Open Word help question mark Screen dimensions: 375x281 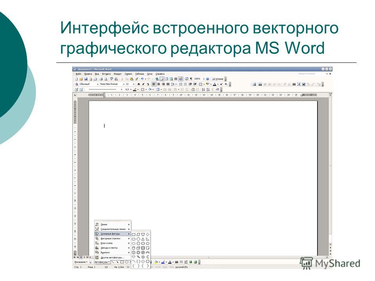pyautogui.click(x=207, y=79)
